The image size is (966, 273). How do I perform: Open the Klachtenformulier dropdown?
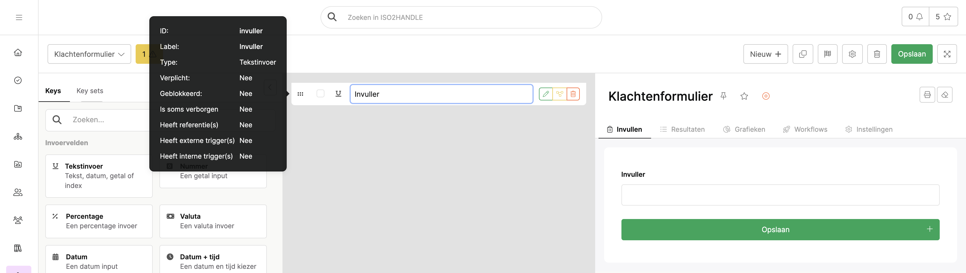coord(89,54)
